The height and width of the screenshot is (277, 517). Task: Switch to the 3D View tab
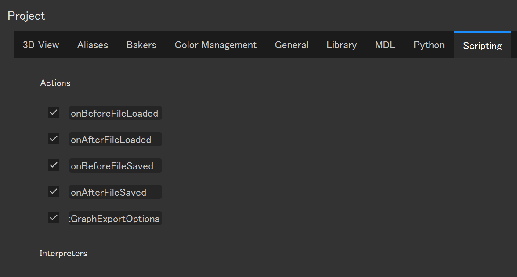tap(41, 45)
